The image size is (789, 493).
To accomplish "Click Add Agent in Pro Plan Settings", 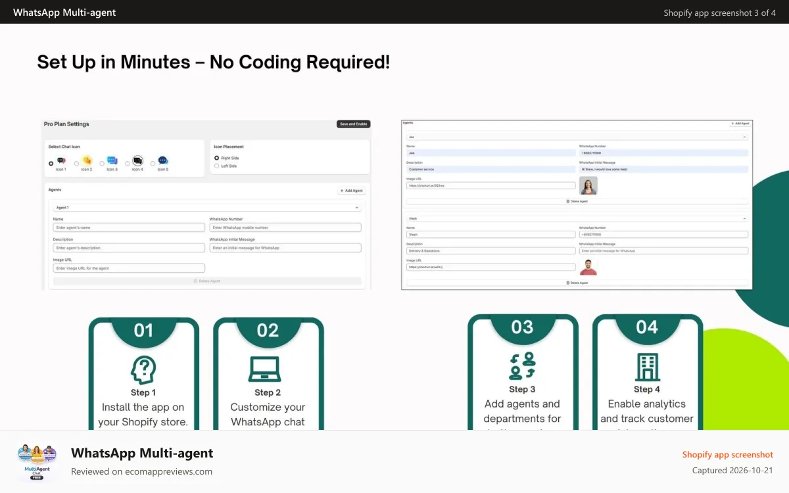I will [352, 191].
